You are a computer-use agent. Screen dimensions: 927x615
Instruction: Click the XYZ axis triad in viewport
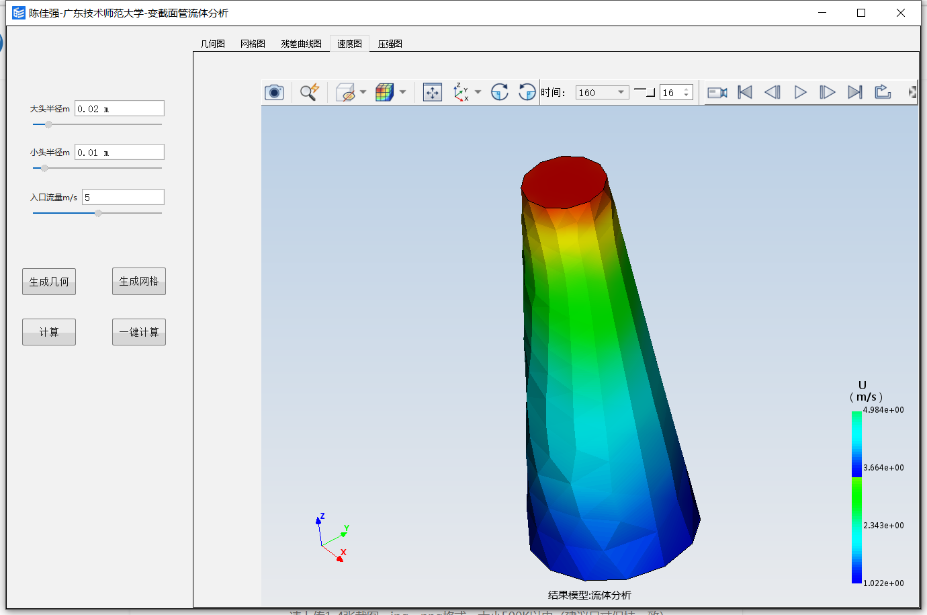point(333,538)
